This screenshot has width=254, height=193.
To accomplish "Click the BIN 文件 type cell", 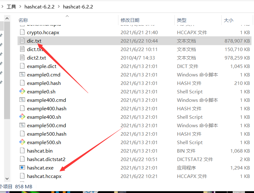I will tap(186, 151).
